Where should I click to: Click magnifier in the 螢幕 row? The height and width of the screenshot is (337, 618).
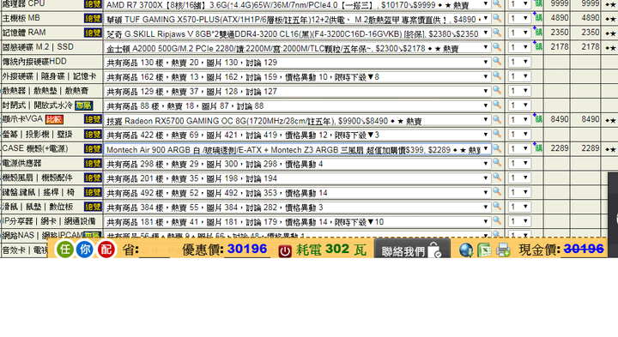point(497,135)
